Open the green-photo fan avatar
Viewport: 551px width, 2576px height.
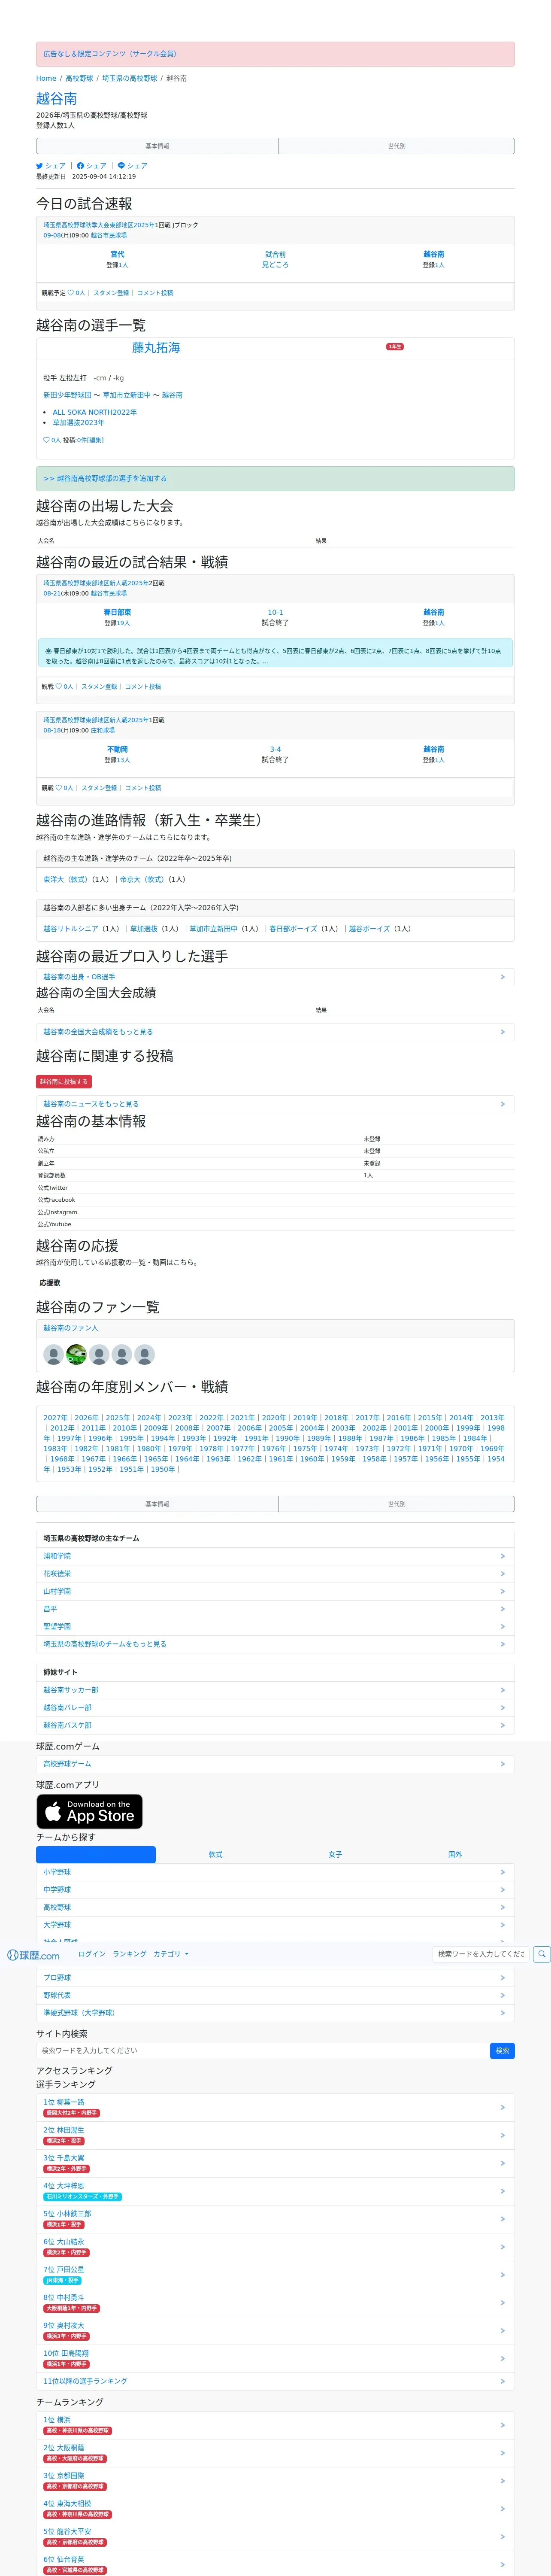[x=76, y=1355]
